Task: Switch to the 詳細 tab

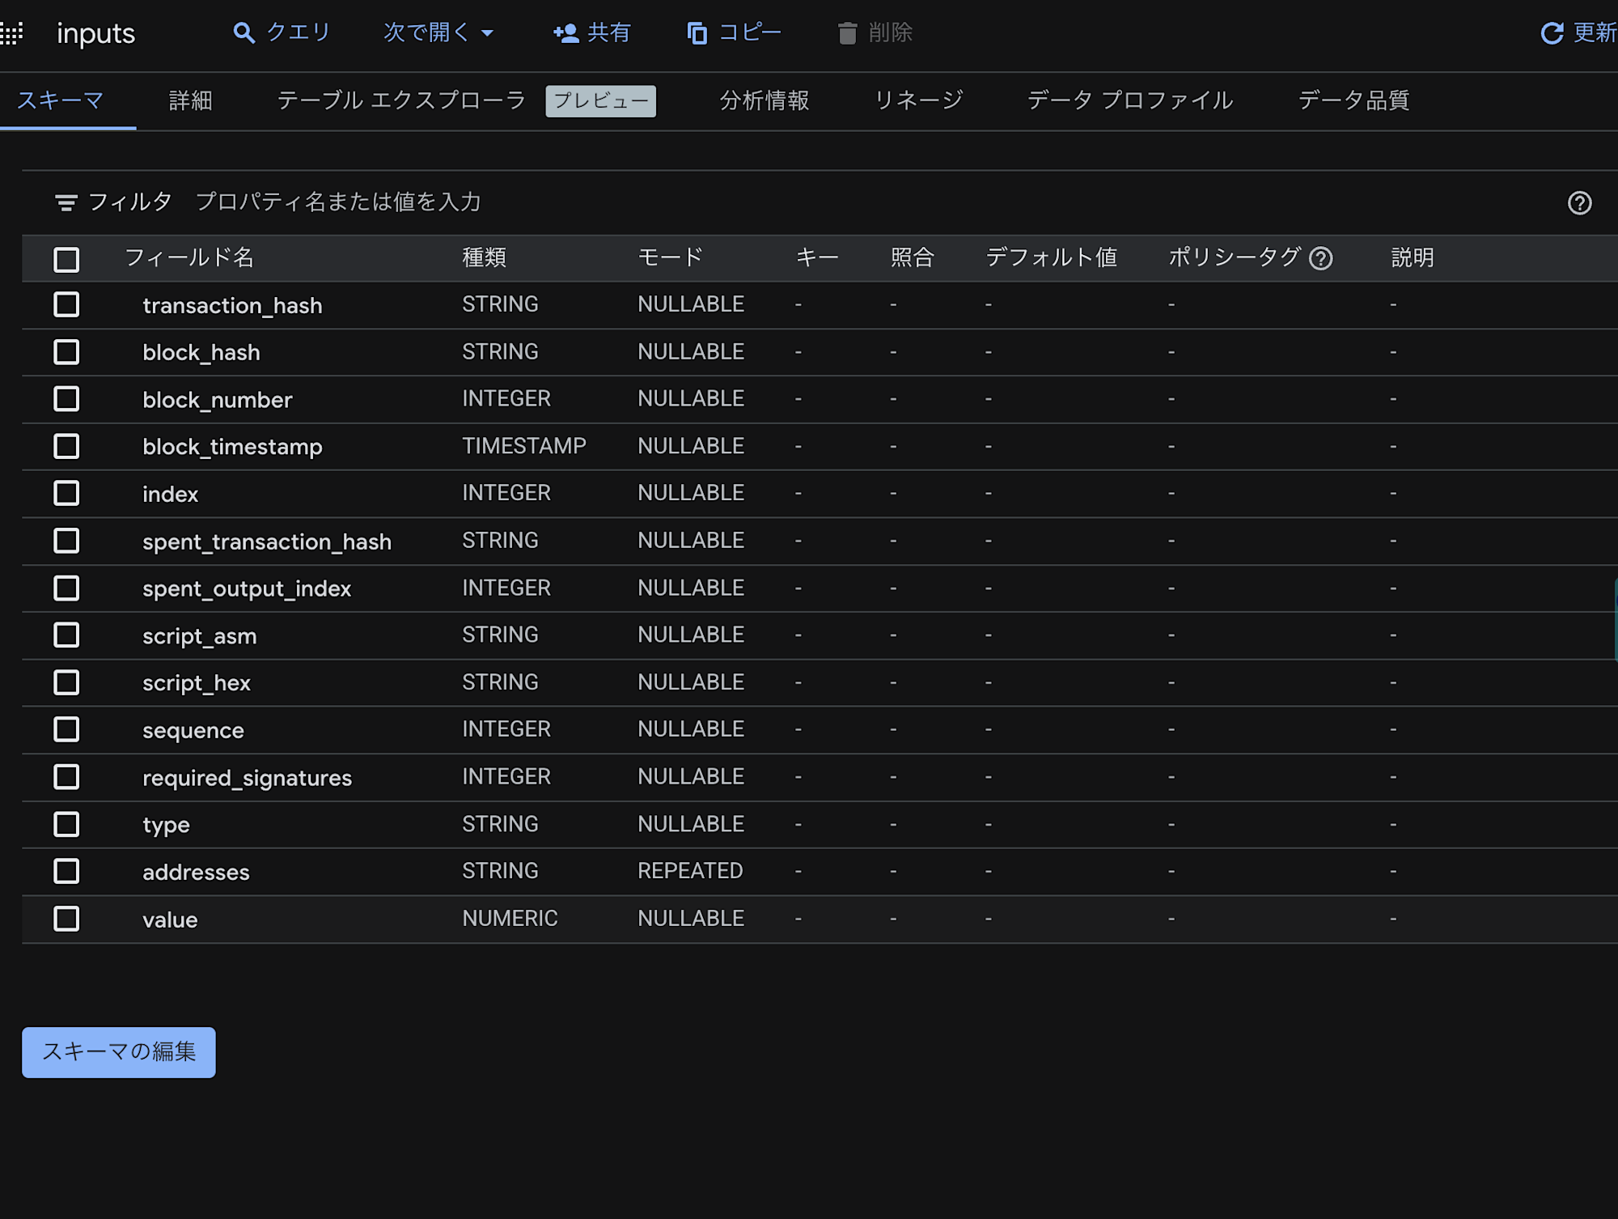Action: [191, 100]
